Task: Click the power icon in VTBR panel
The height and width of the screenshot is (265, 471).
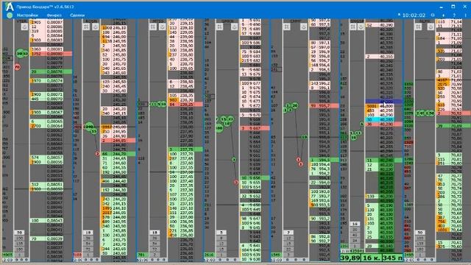Action: click(24, 27)
